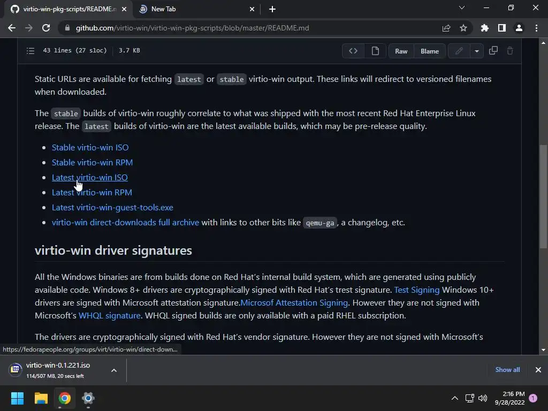This screenshot has height=411, width=548.
Task: Download the Latest virtio-win ISO
Action: pyautogui.click(x=90, y=178)
